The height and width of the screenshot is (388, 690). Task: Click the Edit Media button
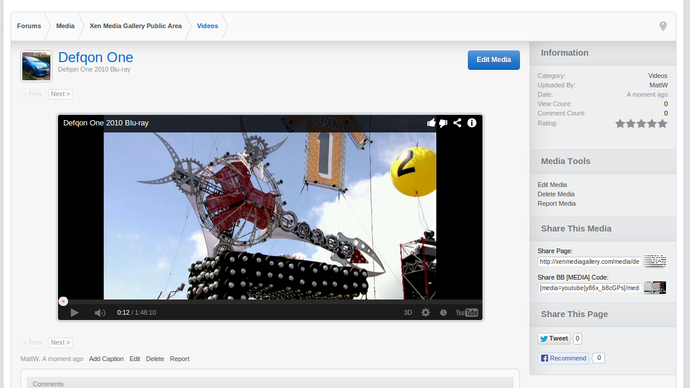coord(494,60)
